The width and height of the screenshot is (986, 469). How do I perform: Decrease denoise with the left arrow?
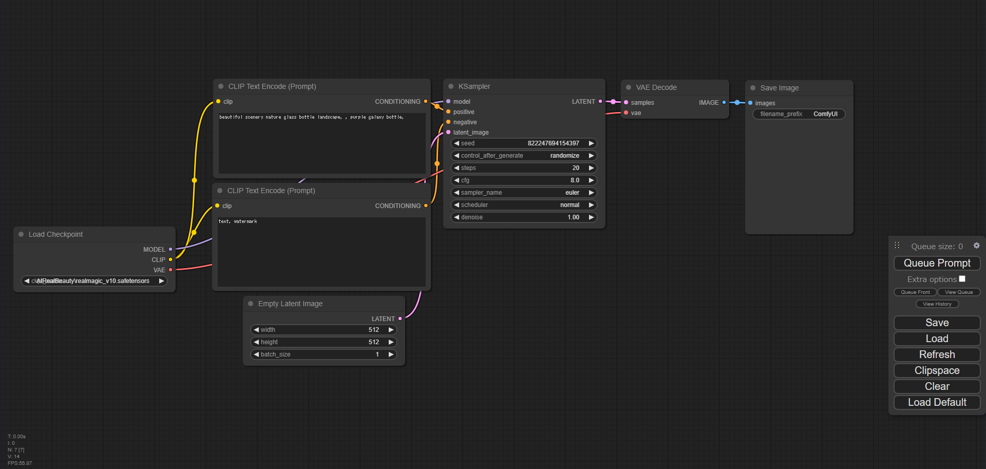coord(457,217)
